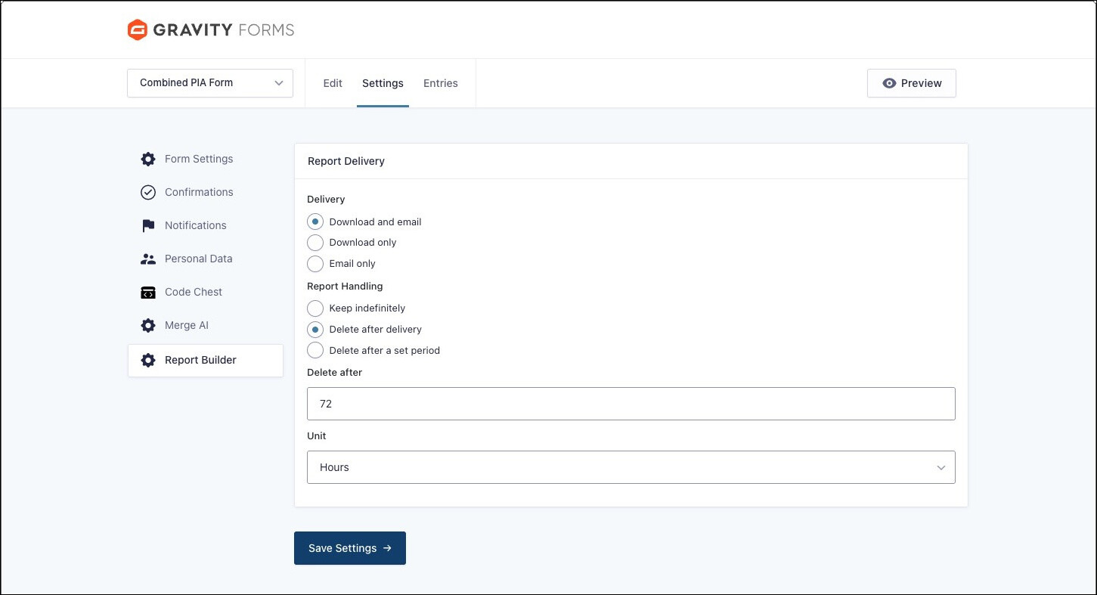Choose Delete after a set period
This screenshot has height=595, width=1097.
point(315,351)
